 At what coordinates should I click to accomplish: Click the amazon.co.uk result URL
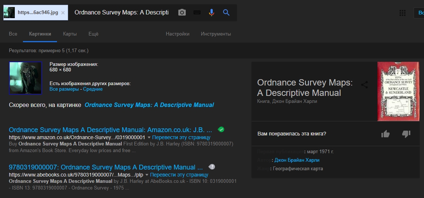(x=77, y=137)
